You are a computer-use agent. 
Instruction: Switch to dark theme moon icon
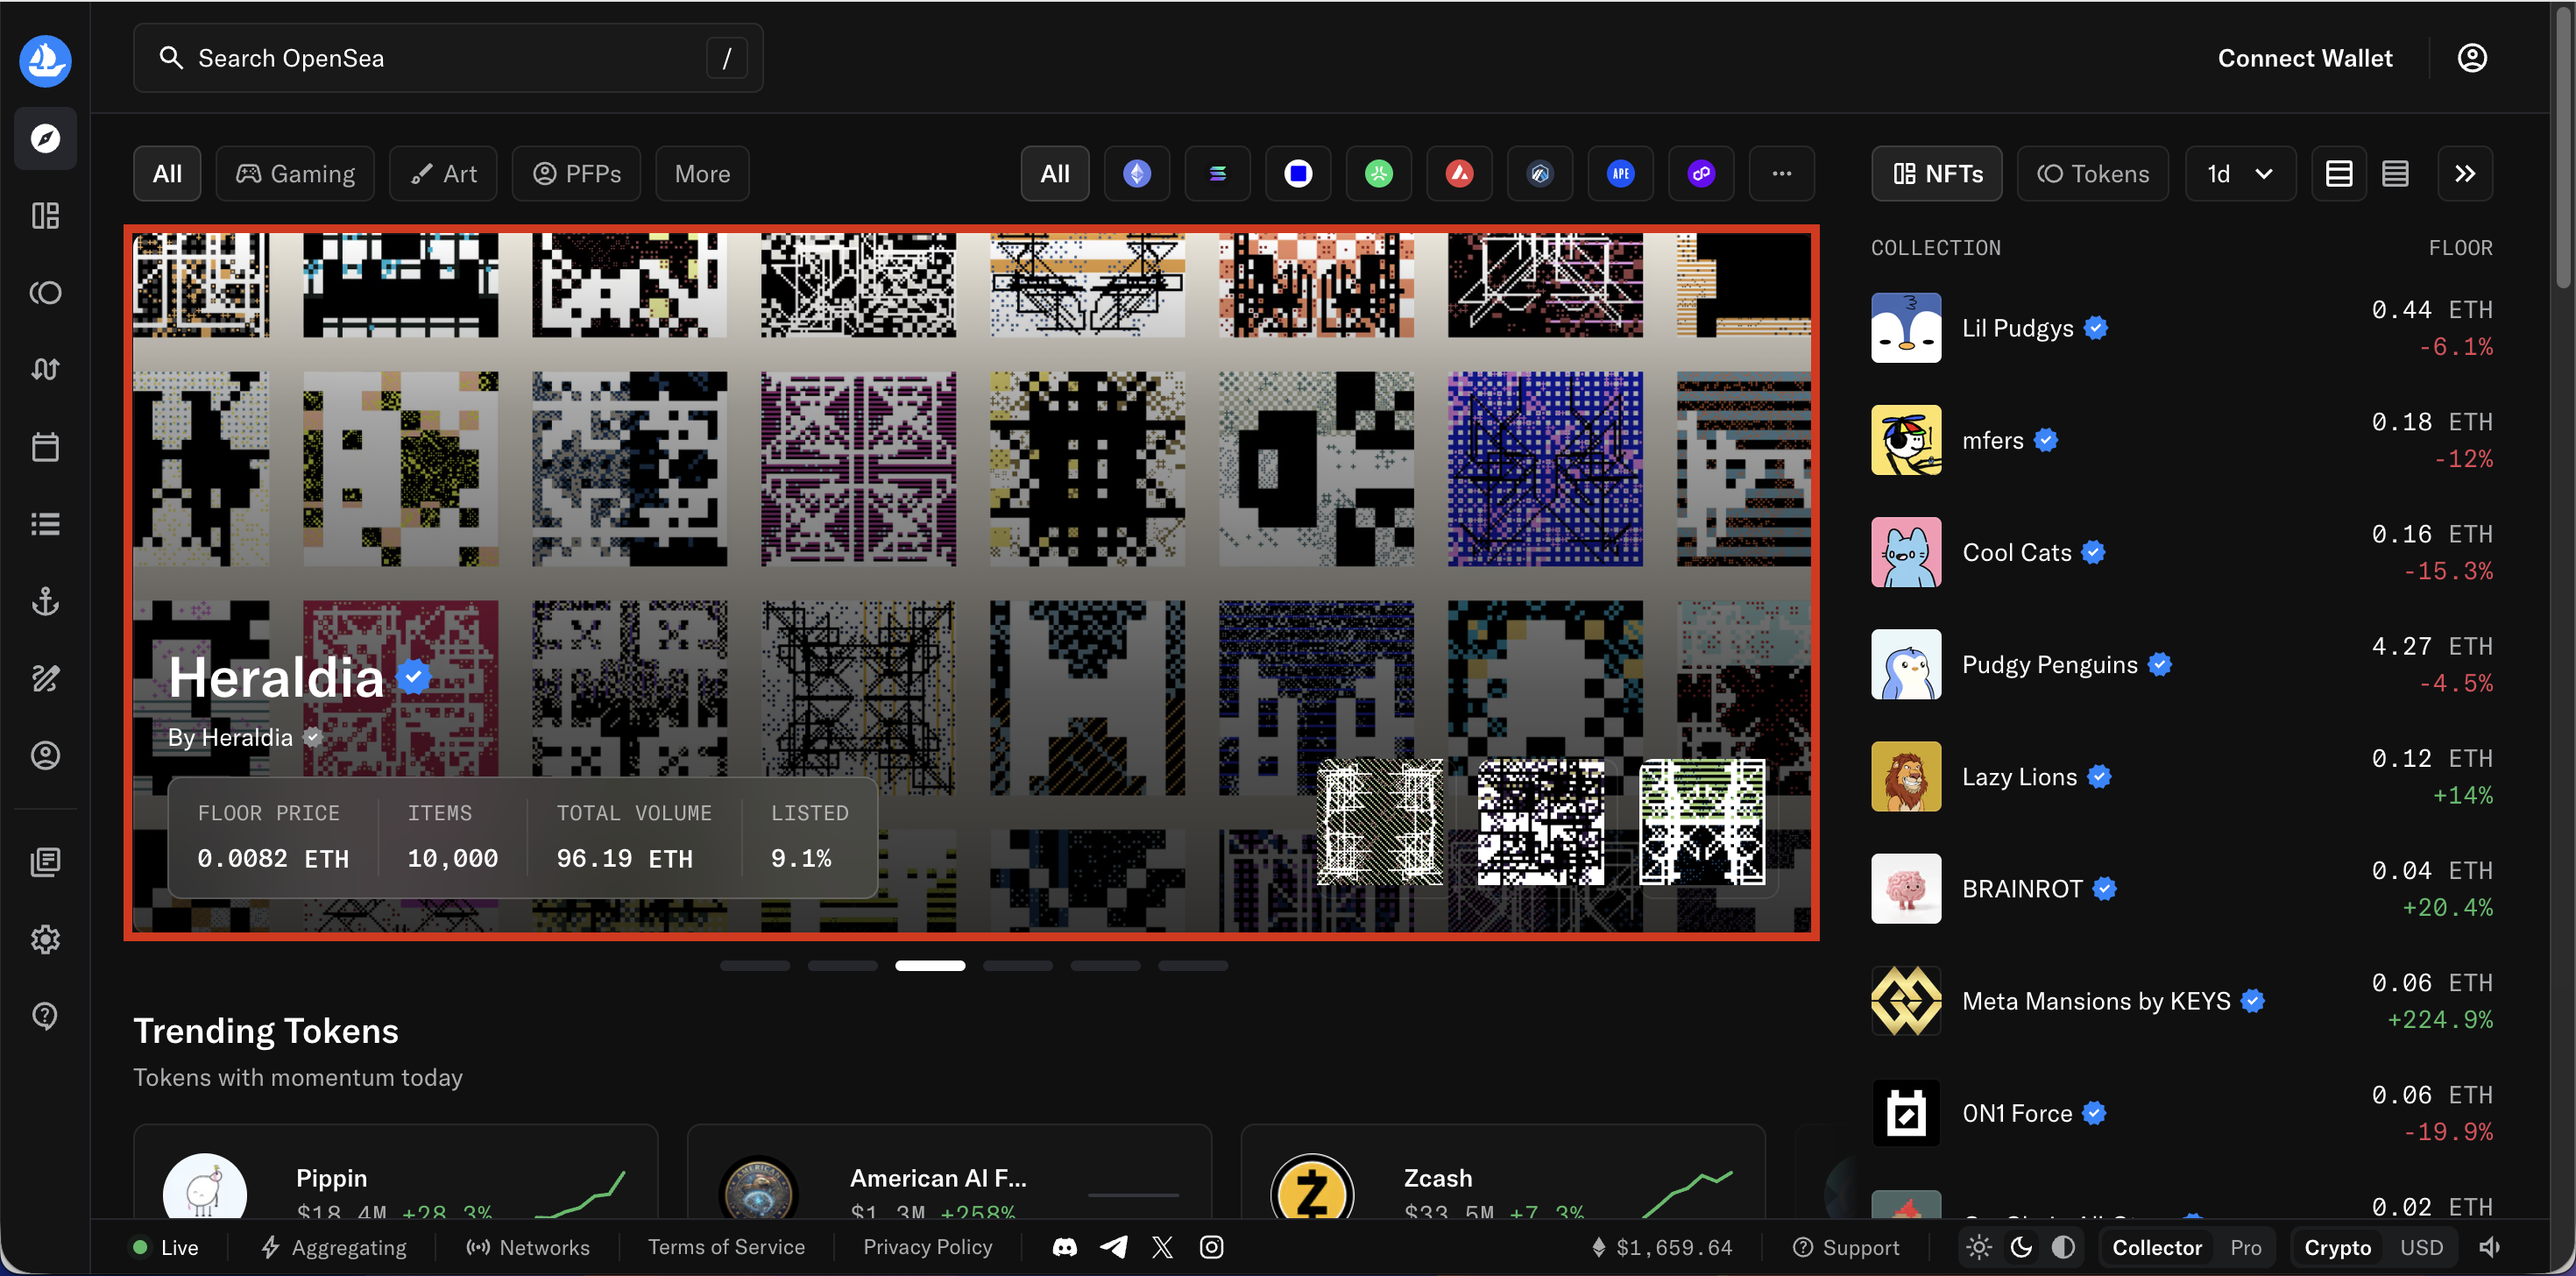pos(2021,1247)
